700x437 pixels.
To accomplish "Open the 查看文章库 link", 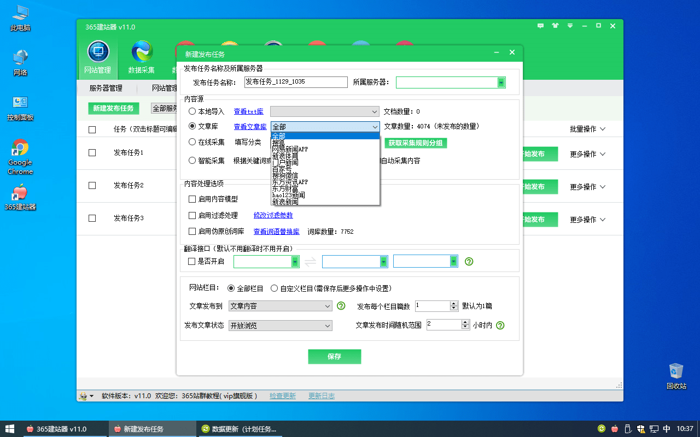I will coord(250,127).
